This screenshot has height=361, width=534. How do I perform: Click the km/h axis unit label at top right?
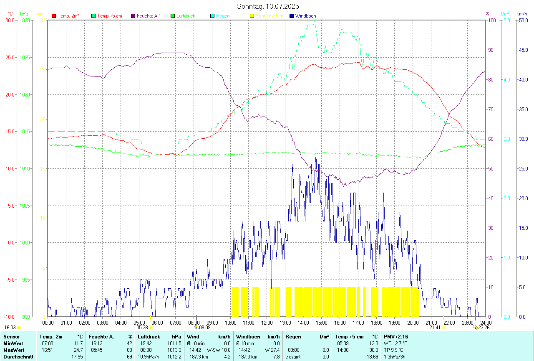pyautogui.click(x=522, y=14)
